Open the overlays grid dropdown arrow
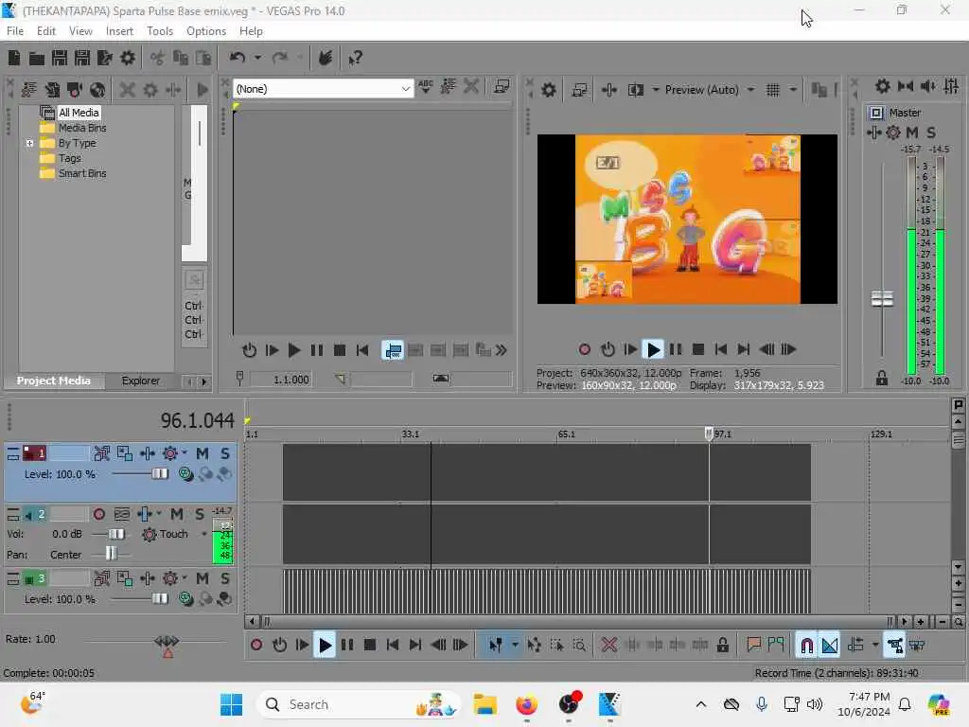This screenshot has width=969, height=727. point(793,90)
